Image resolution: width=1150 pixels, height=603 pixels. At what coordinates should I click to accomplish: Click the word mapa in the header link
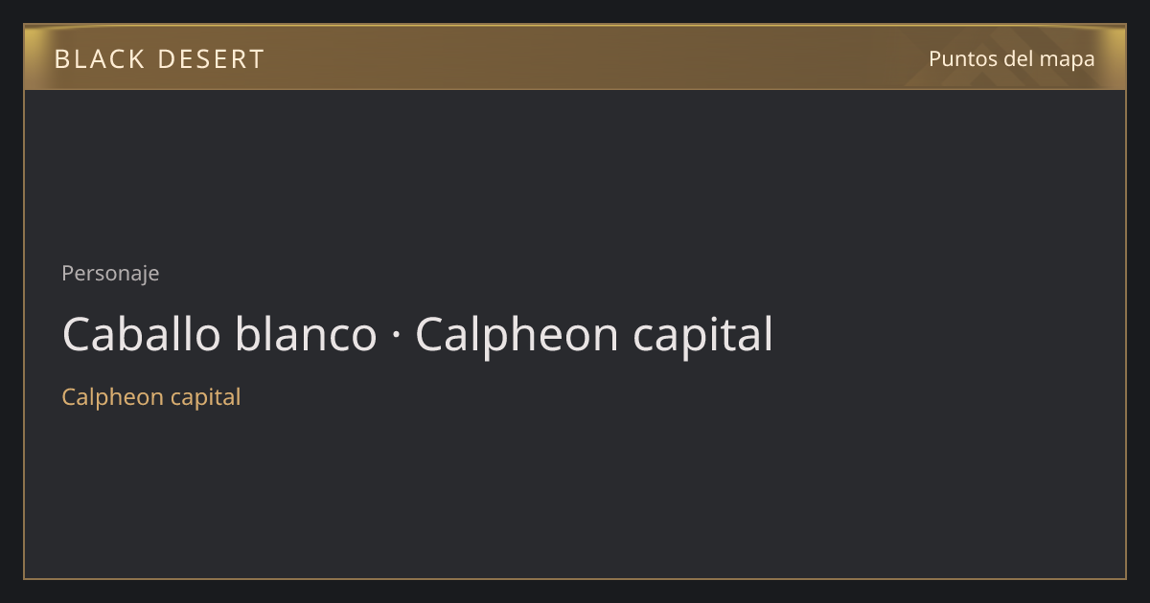(x=1067, y=59)
